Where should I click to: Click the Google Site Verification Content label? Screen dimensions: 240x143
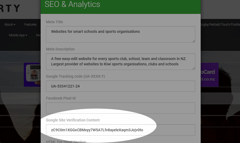coord(73,120)
